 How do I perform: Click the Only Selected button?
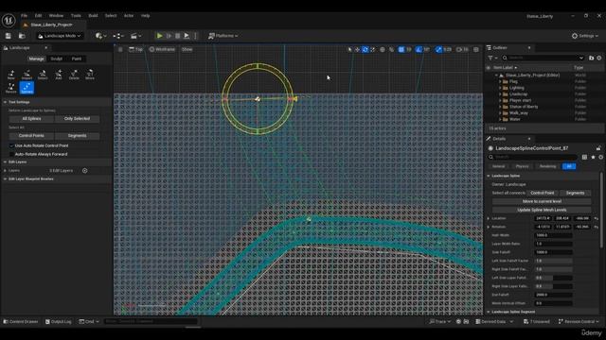point(77,119)
